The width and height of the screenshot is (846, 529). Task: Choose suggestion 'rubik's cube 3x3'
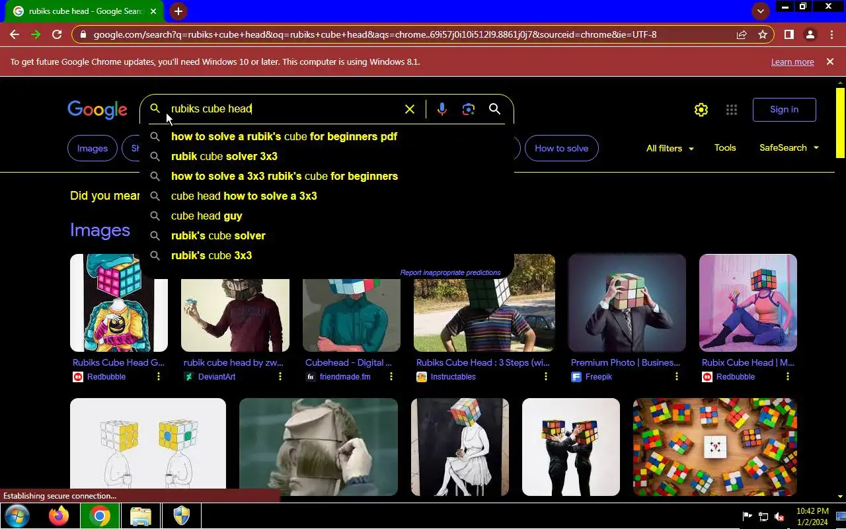pyautogui.click(x=327, y=255)
